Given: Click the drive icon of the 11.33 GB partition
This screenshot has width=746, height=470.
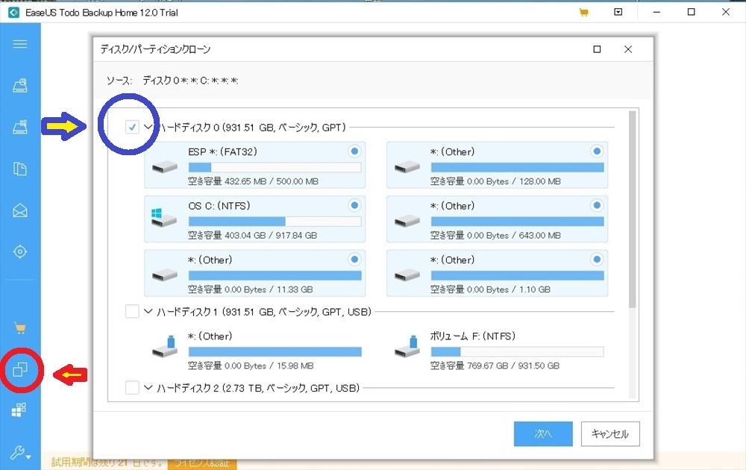Looking at the screenshot, I should pos(165,275).
